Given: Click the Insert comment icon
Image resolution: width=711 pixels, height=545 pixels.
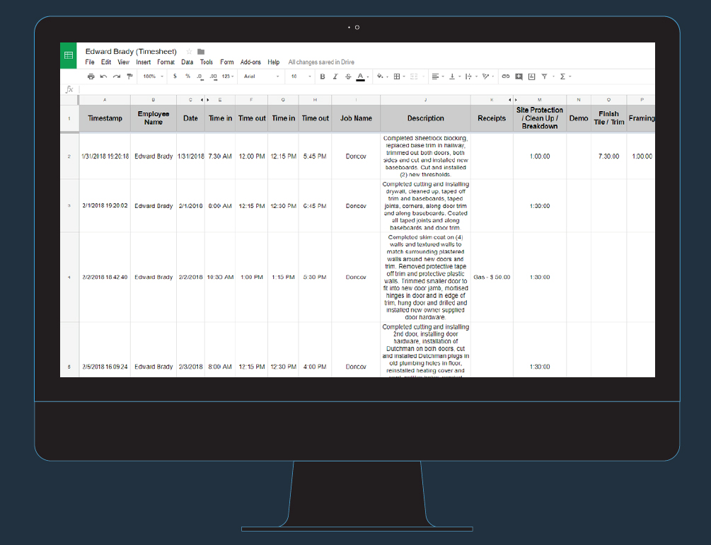Looking at the screenshot, I should click(519, 76).
